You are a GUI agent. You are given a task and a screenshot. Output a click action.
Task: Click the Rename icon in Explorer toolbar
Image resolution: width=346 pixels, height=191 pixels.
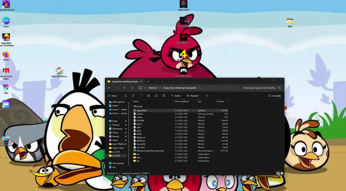(148, 96)
